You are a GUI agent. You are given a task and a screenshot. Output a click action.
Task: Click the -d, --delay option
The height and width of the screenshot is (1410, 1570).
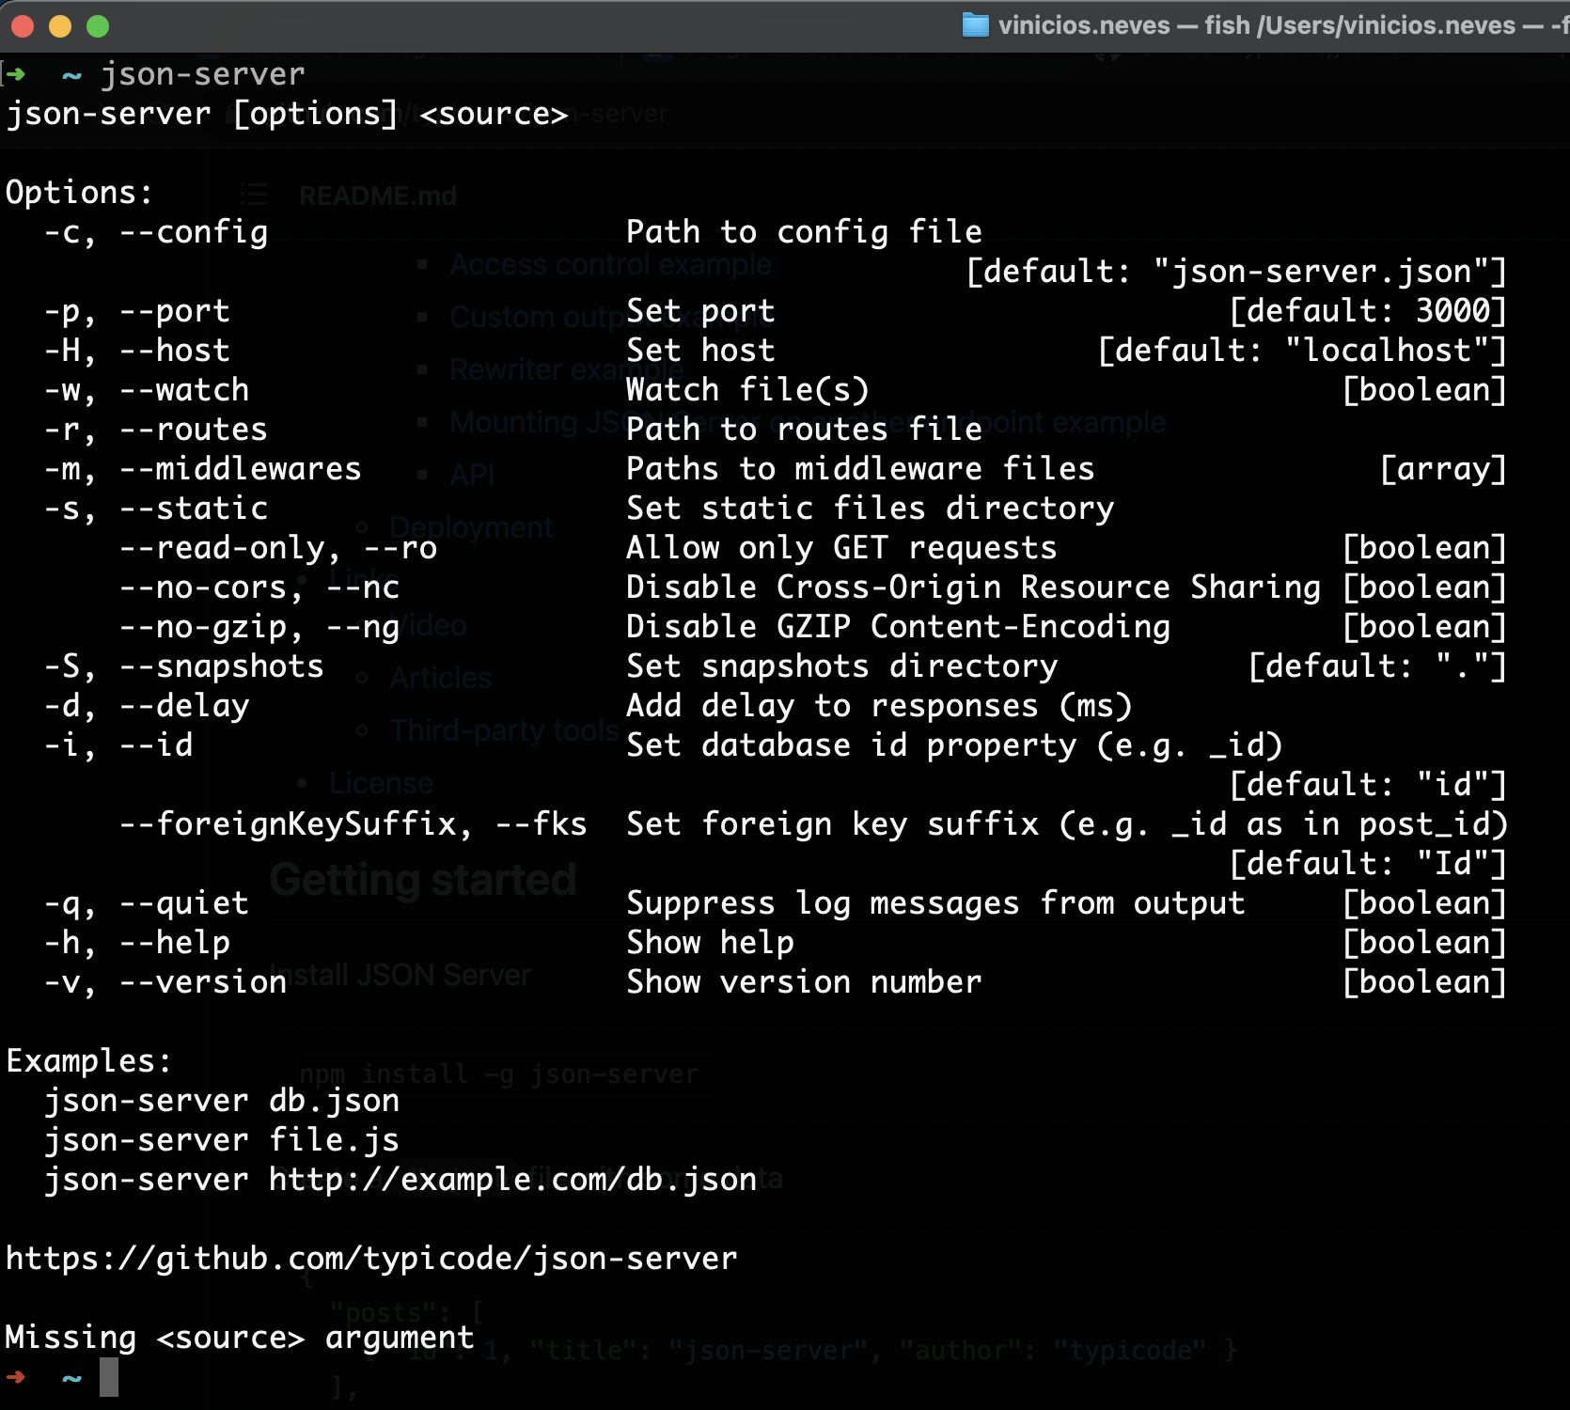click(147, 706)
